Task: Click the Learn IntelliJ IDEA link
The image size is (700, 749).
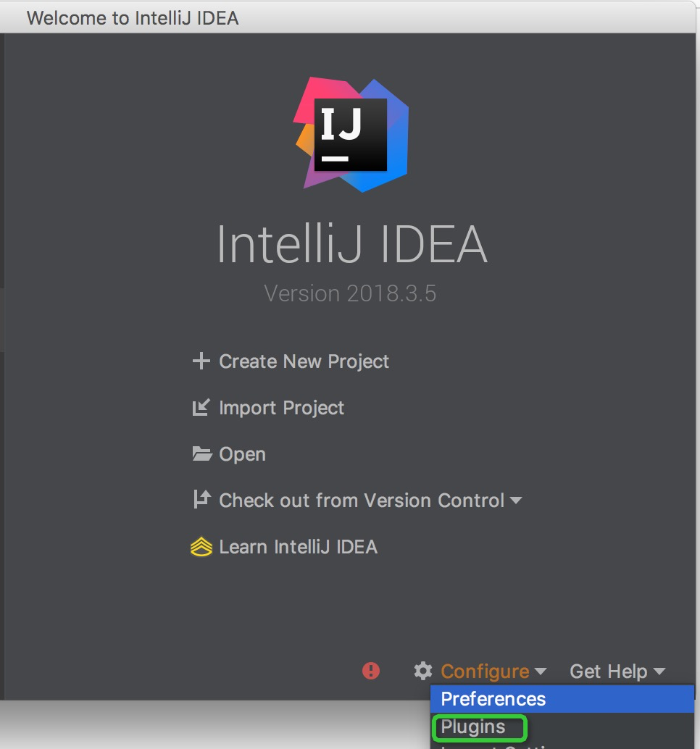Action: (x=298, y=547)
